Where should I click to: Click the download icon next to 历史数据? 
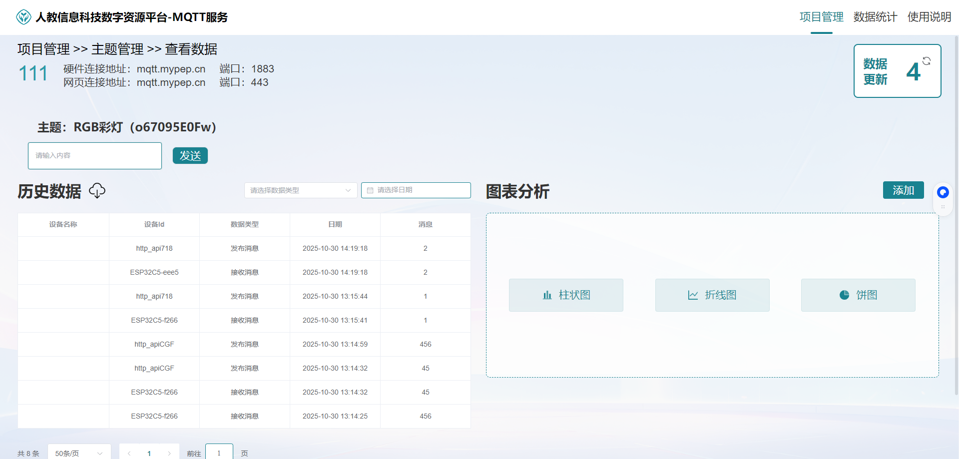pyautogui.click(x=97, y=191)
